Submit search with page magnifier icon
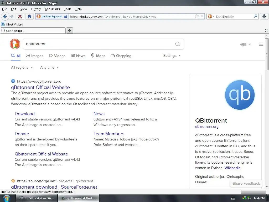The width and height of the screenshot is (269, 202). (x=178, y=44)
